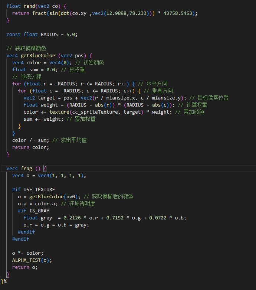Viewport: 256px width, 290px height.
Task: Click the 'color /= sum' statement
Action: [x=30, y=140]
